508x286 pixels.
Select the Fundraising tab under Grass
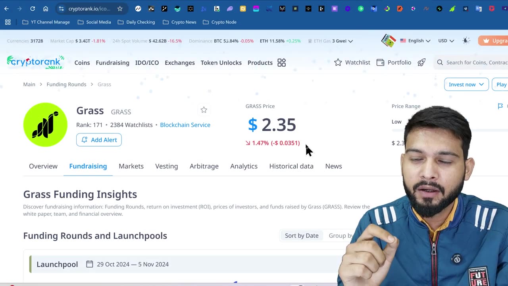click(88, 166)
